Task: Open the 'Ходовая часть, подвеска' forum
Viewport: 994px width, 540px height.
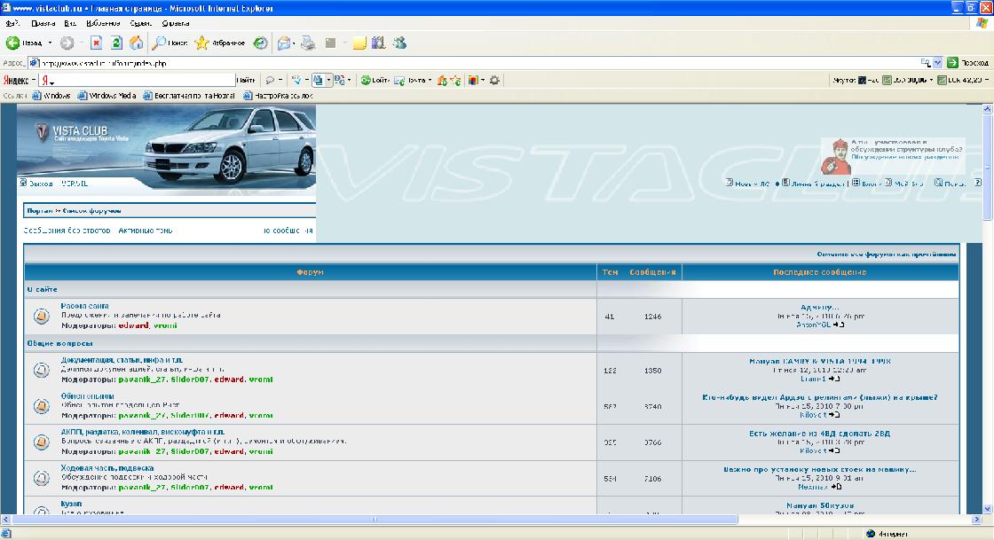Action: (106, 468)
